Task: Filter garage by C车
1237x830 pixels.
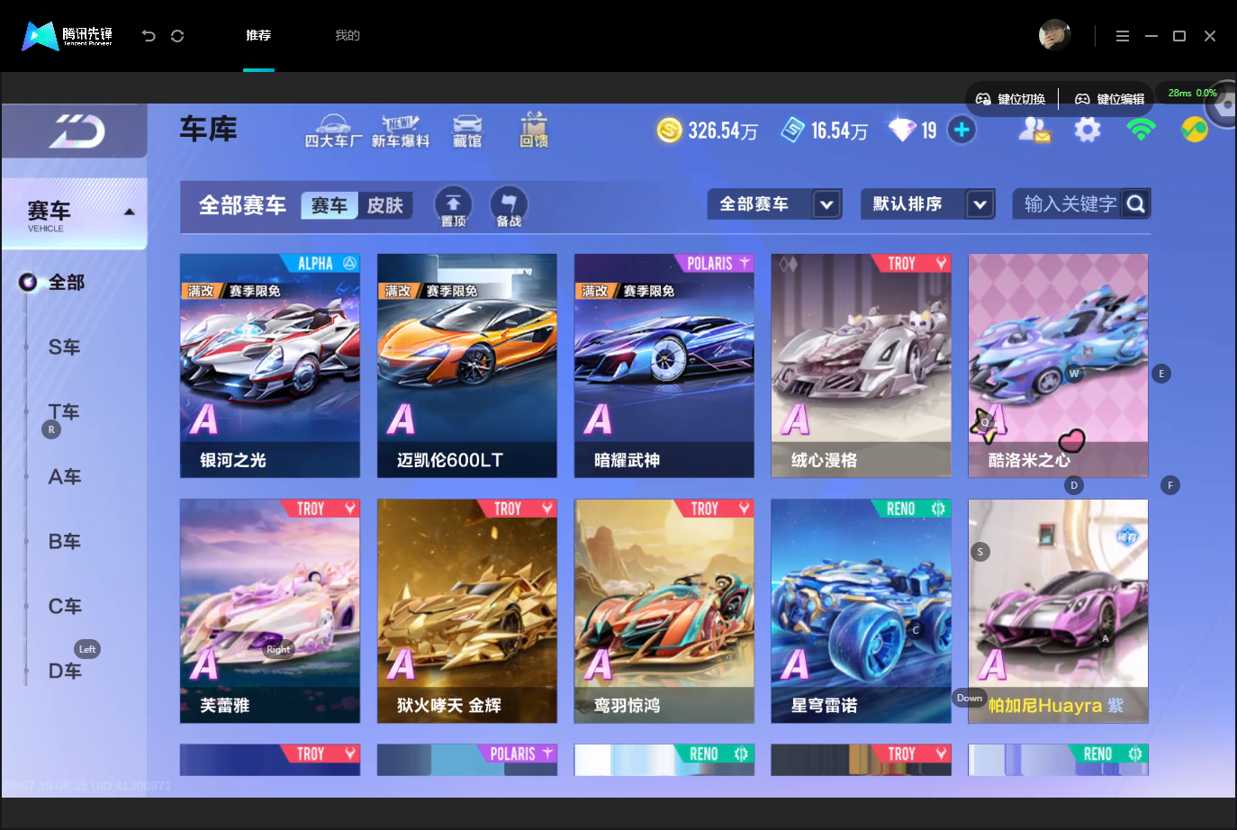Action: 65,607
